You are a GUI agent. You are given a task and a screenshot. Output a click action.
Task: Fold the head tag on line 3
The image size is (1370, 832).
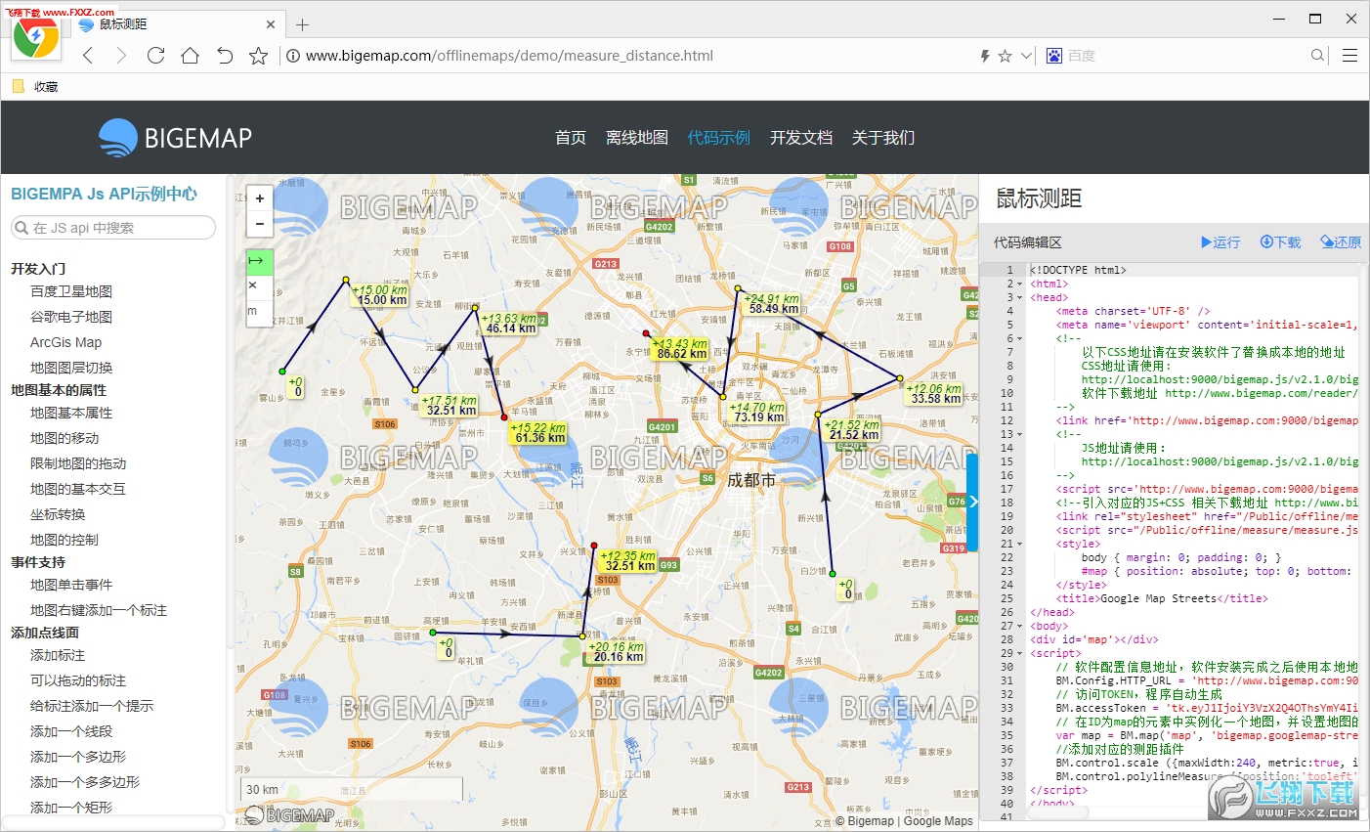[x=1020, y=297]
